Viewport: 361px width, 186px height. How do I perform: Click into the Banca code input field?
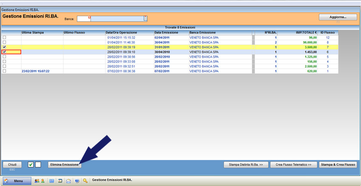83,19
